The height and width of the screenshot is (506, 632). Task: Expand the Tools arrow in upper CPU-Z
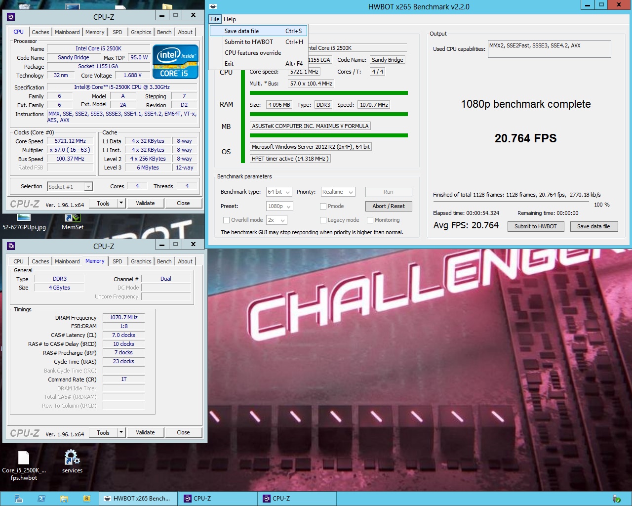click(x=121, y=203)
